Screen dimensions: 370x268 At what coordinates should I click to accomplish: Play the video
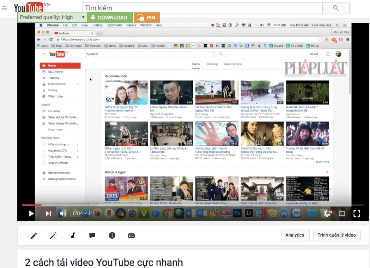coord(31,213)
